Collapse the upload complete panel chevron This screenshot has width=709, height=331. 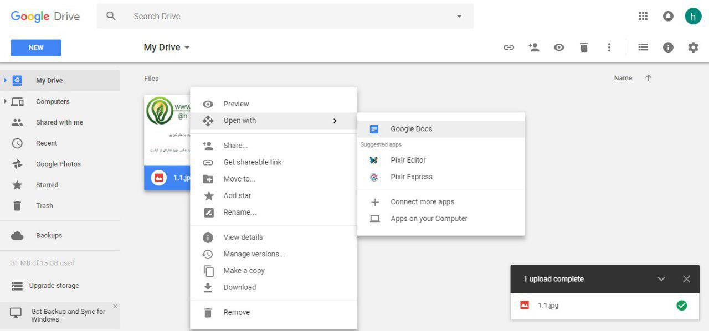[661, 279]
